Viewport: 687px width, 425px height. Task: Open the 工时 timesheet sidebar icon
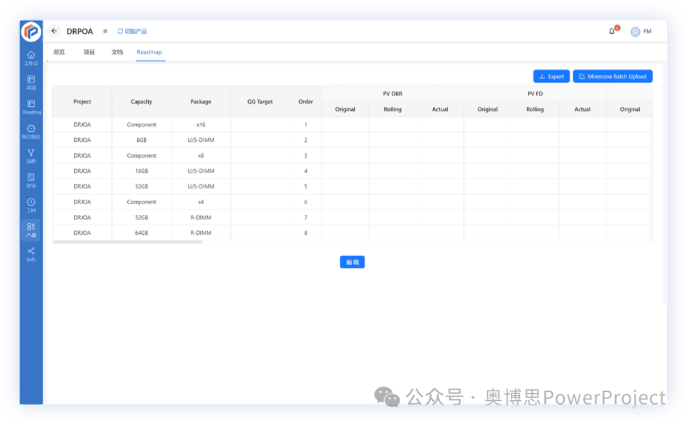tap(31, 206)
